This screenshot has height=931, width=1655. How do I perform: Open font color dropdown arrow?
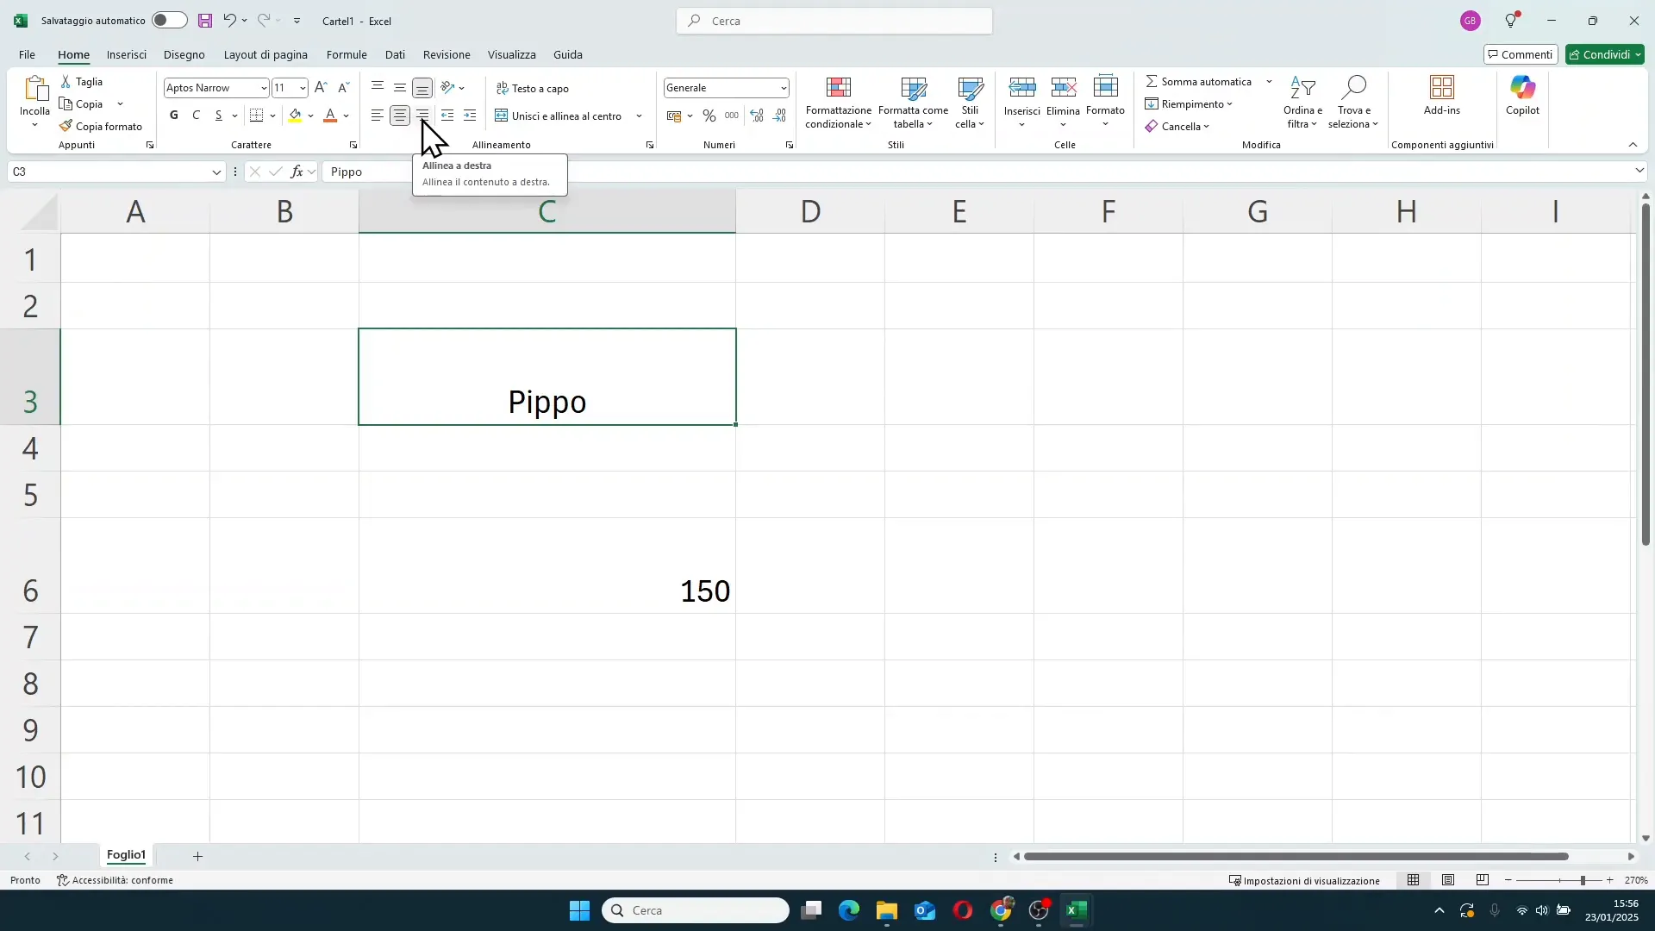347,116
